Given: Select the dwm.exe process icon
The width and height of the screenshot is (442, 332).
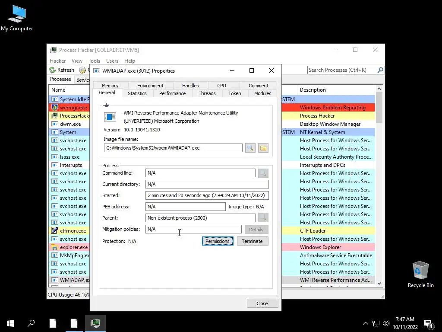Looking at the screenshot, I should [55, 124].
